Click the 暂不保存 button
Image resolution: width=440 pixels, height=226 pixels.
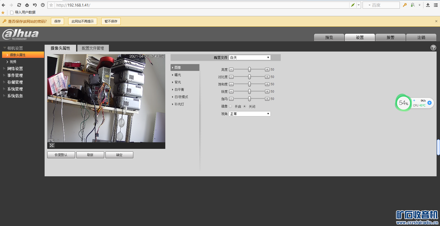tap(111, 21)
